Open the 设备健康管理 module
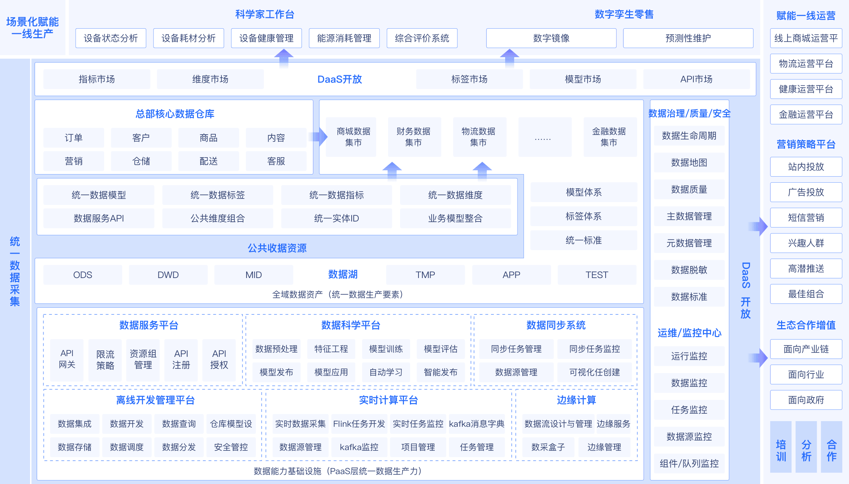Viewport: 849px width, 484px height. (266, 38)
